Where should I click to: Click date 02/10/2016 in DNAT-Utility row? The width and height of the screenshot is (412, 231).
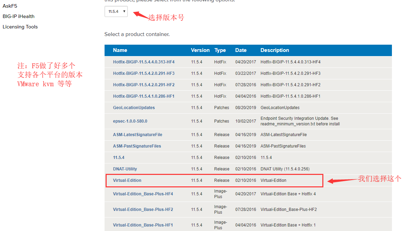(246, 169)
